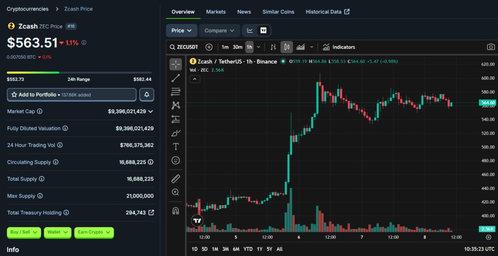Select the bars chart style
Viewport: 498px width, 256px height.
(273, 47)
